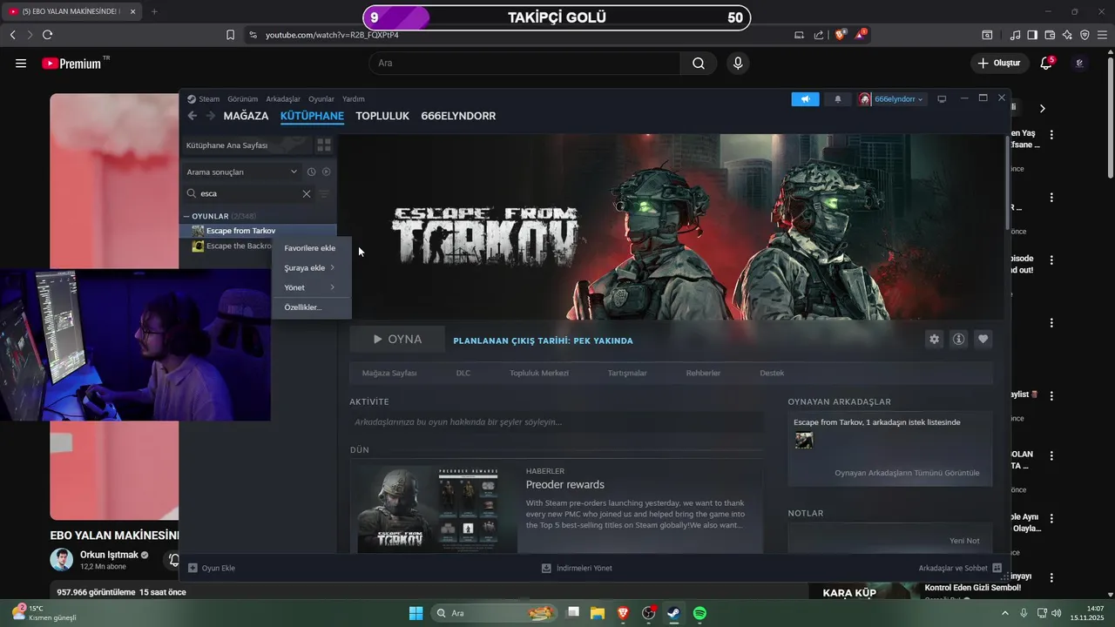Add Tarkov to favorites heart icon
Screen dimensions: 1115x627
[x=983, y=339]
